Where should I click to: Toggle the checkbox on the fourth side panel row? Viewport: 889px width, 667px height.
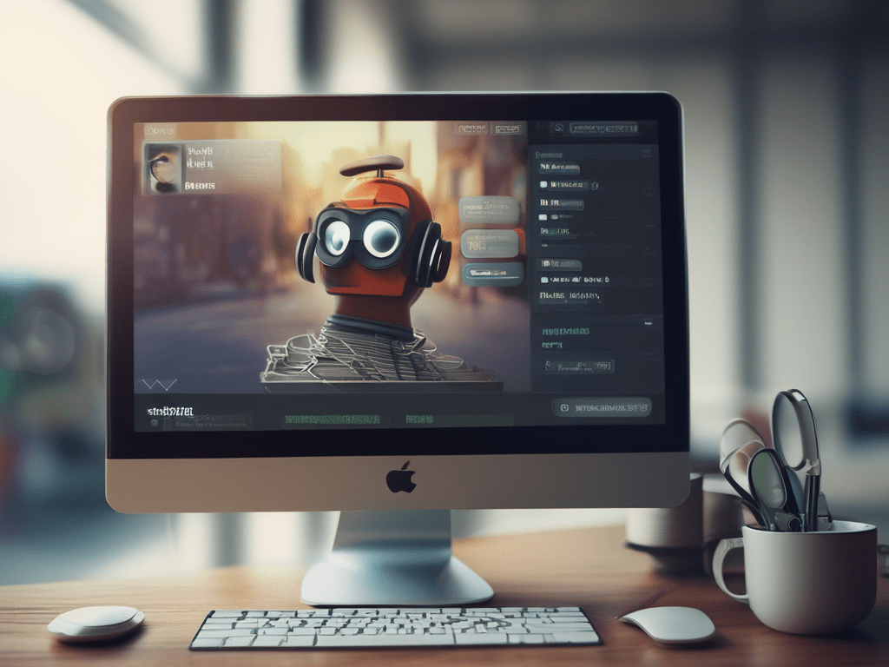pos(543,216)
